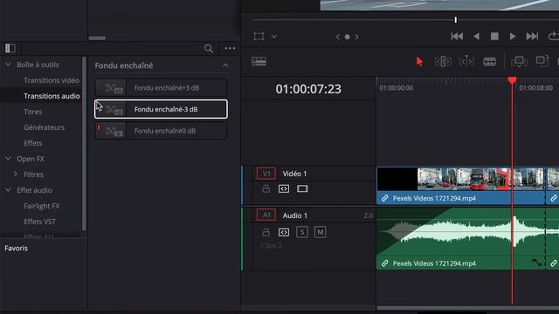
Task: Select the Pexels Videos 1721294.mp4 audio clip waveform
Action: click(x=460, y=232)
